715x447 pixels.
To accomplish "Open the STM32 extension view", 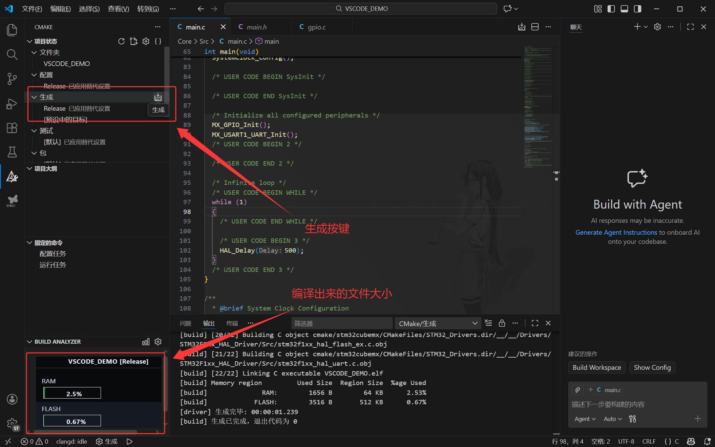I will [12, 201].
